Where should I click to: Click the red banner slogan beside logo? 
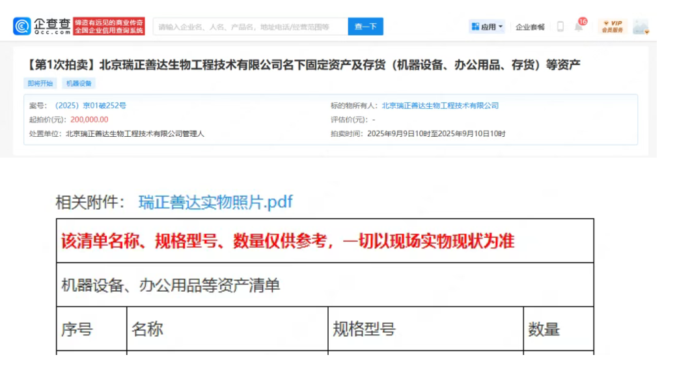(109, 27)
